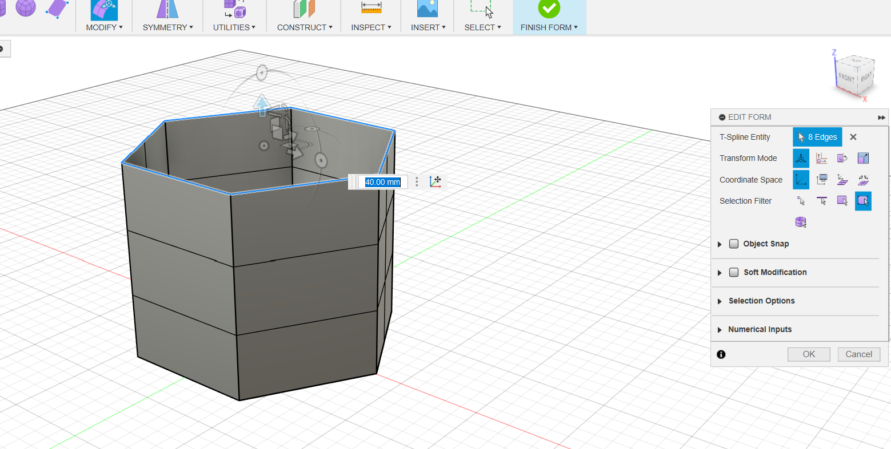Set coordinate space to Selection Space
This screenshot has width=891, height=449.
pyautogui.click(x=842, y=180)
